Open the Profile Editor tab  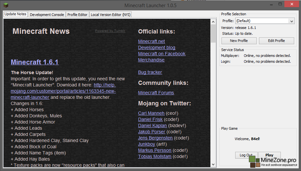(x=77, y=15)
